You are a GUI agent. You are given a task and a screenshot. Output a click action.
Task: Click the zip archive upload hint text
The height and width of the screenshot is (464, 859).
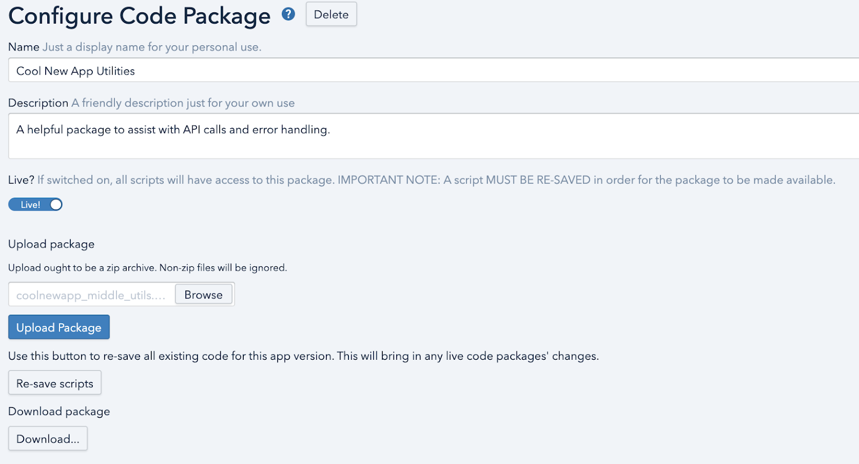click(x=148, y=268)
